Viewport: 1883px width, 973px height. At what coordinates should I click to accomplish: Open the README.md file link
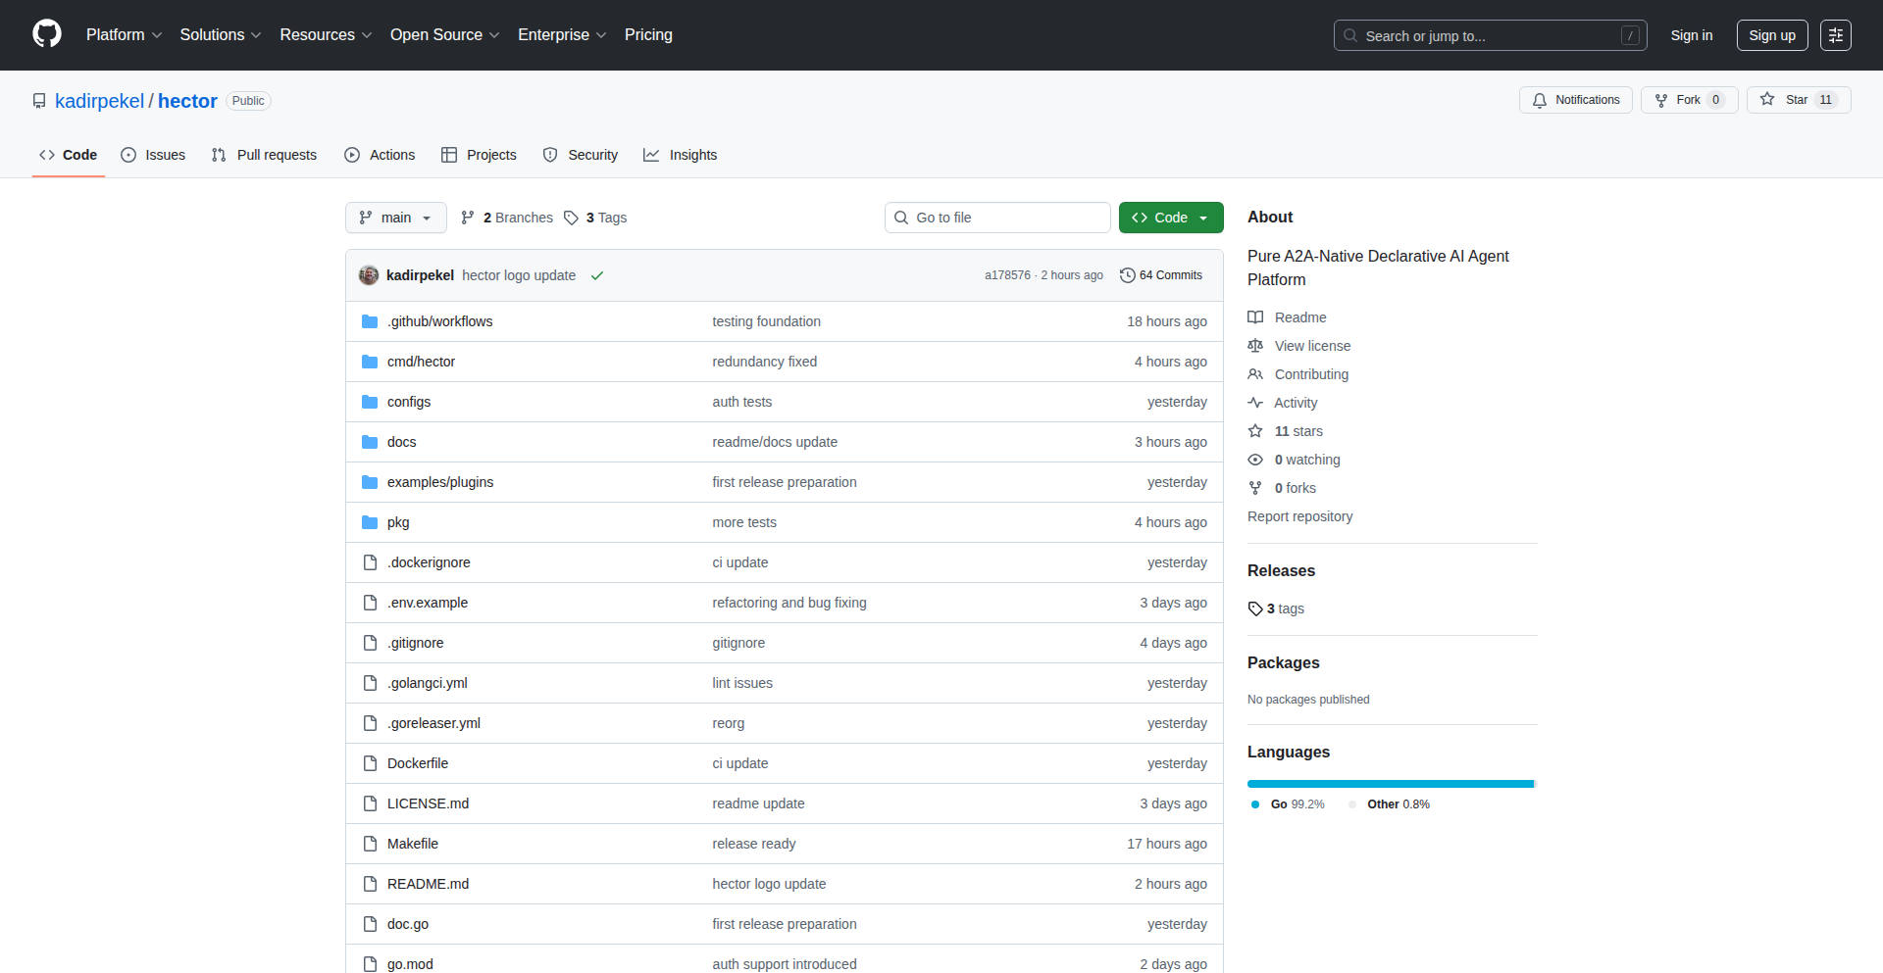tap(428, 884)
